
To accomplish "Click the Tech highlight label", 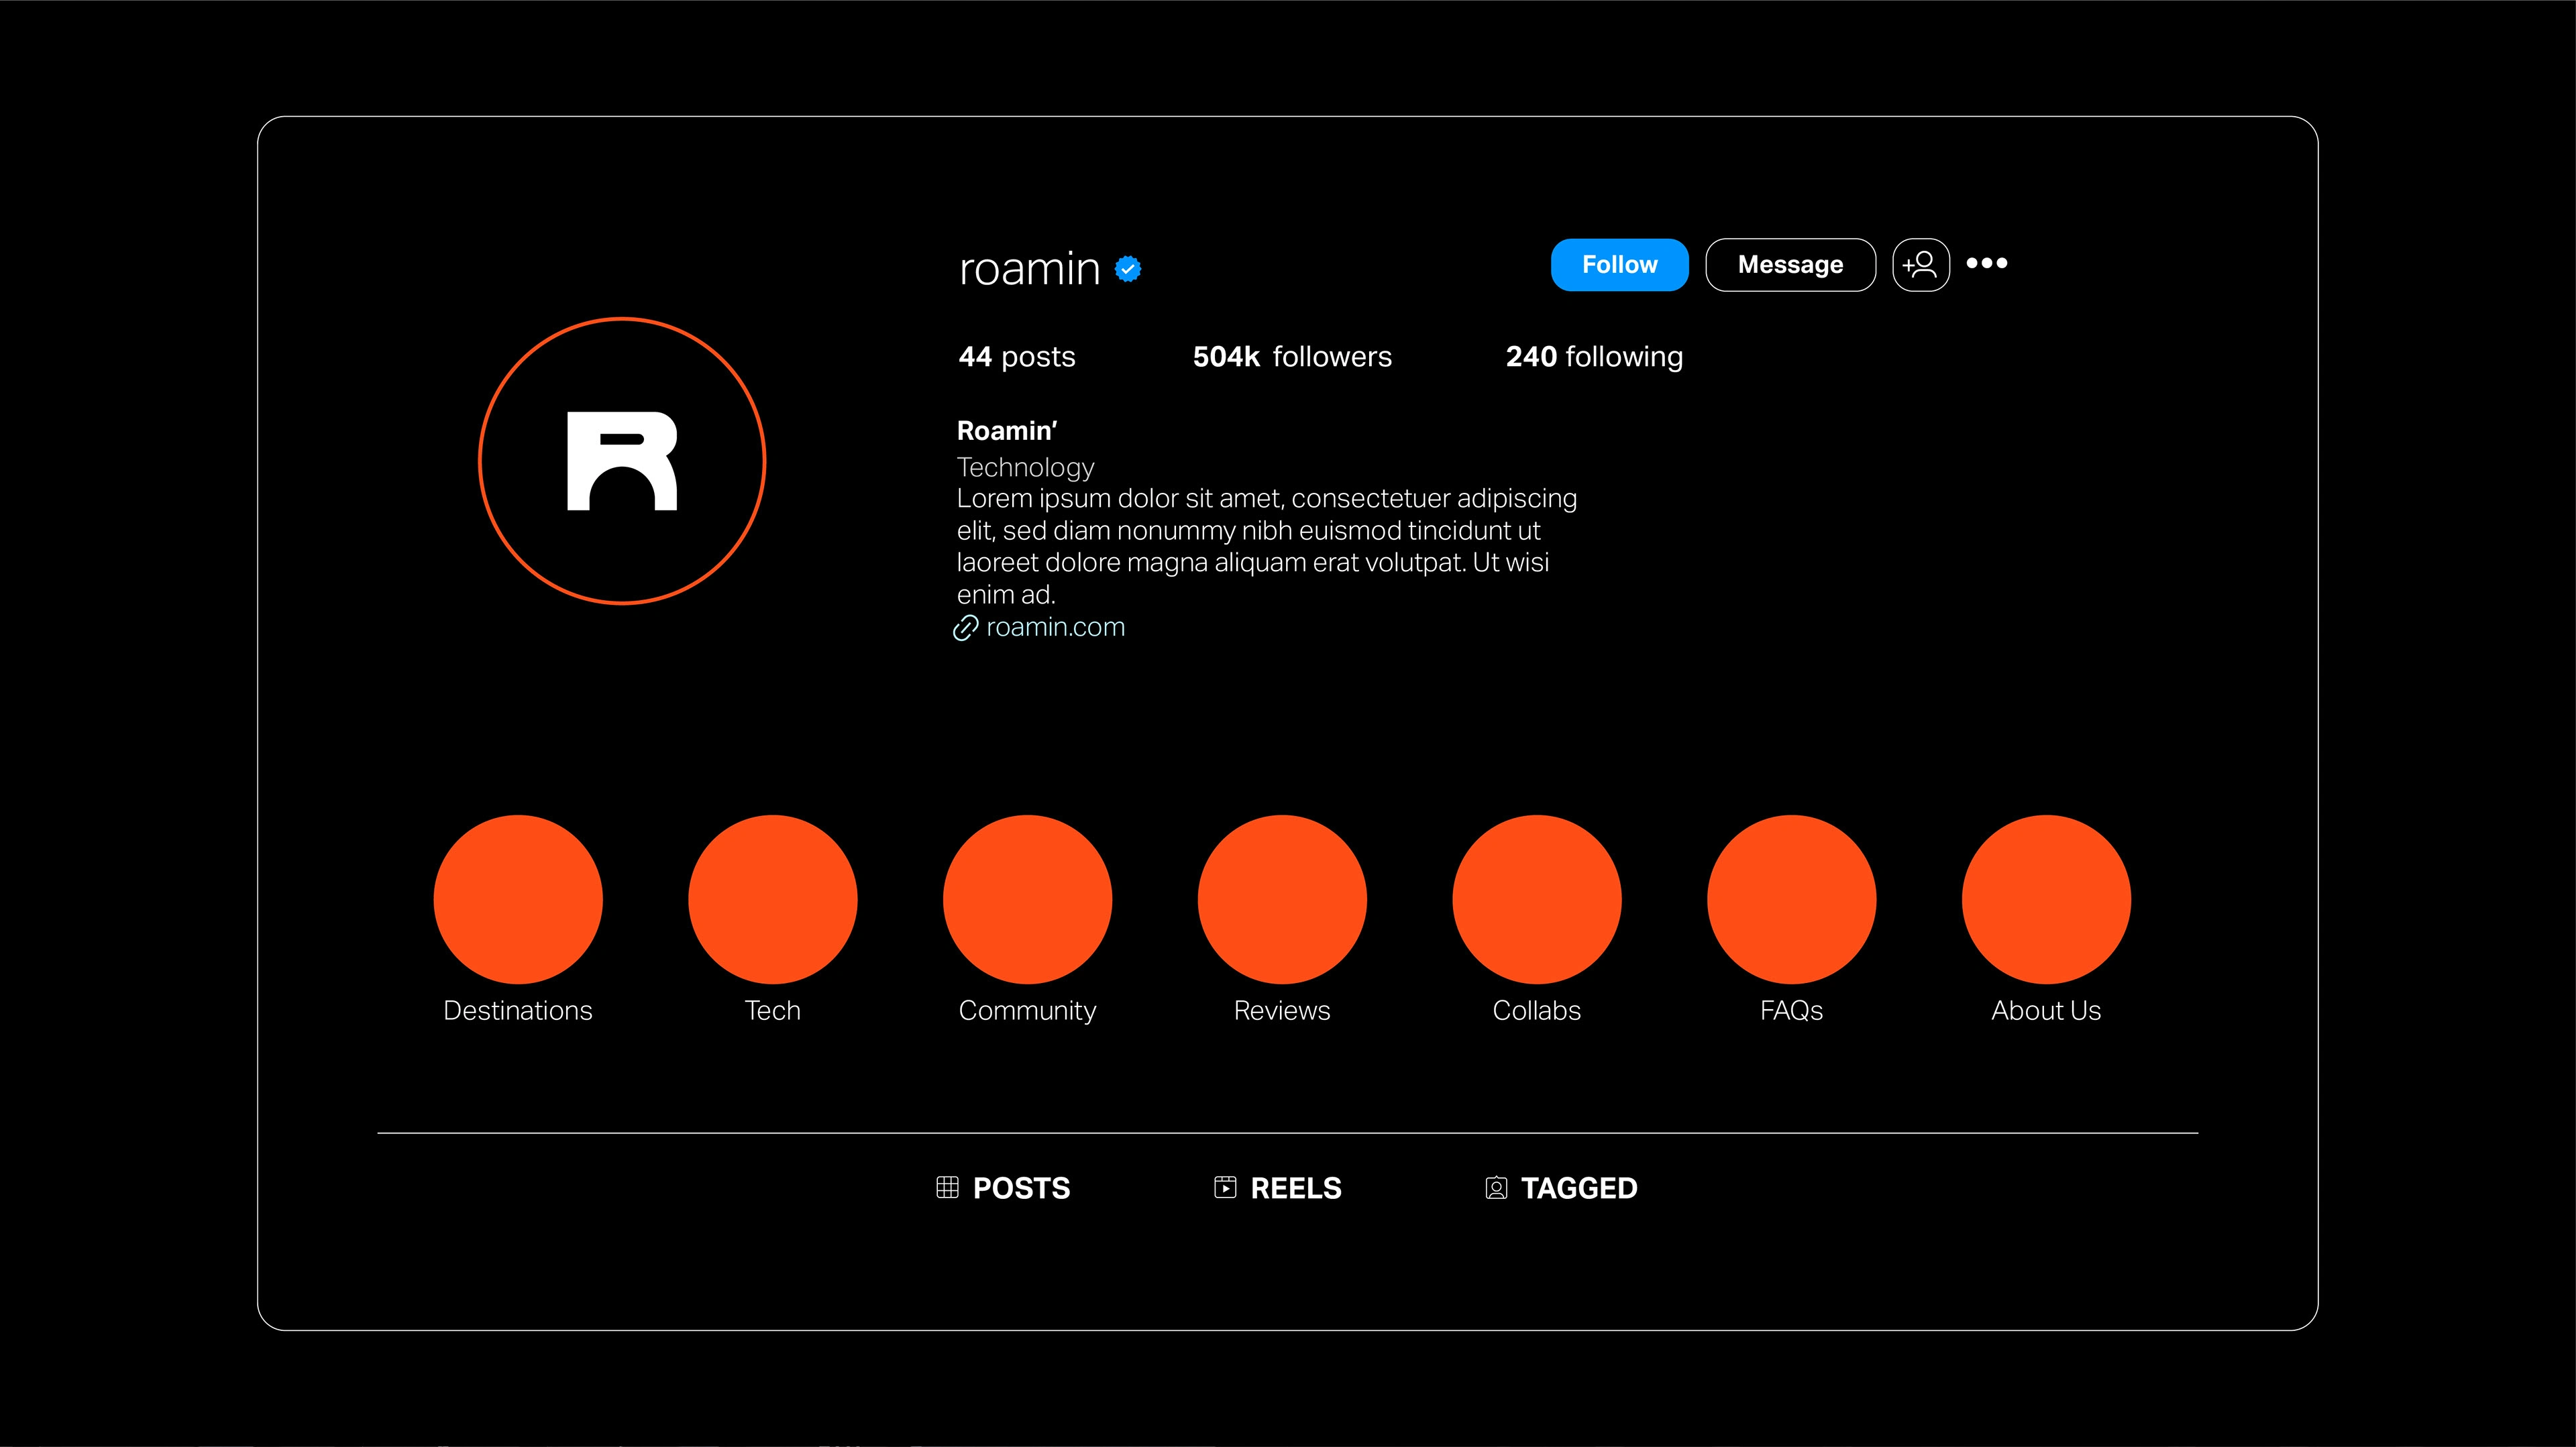I will 773,1010.
